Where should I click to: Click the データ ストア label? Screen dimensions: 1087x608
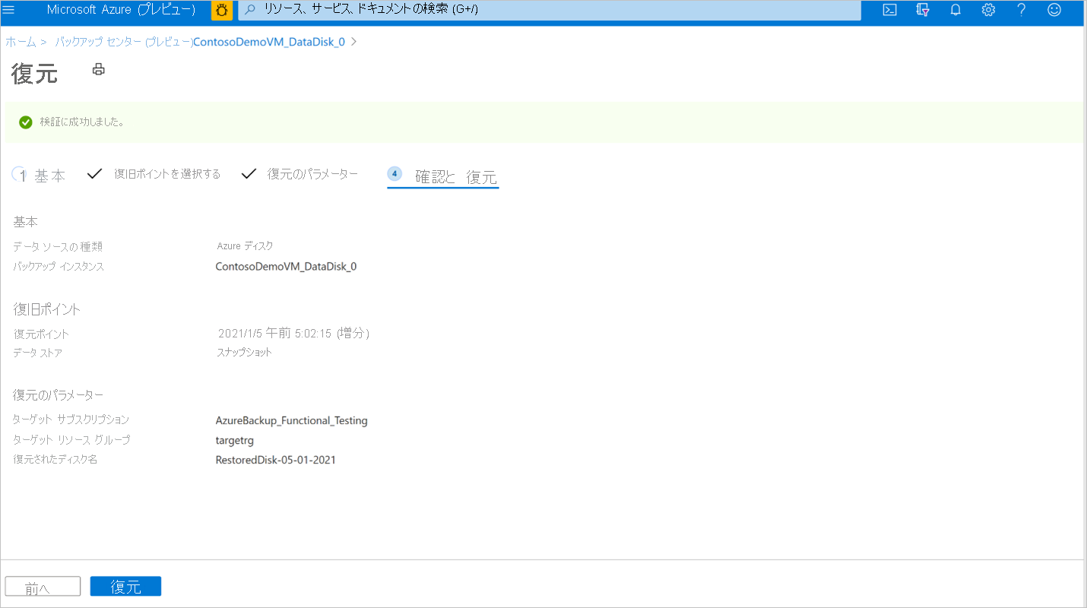click(x=38, y=353)
